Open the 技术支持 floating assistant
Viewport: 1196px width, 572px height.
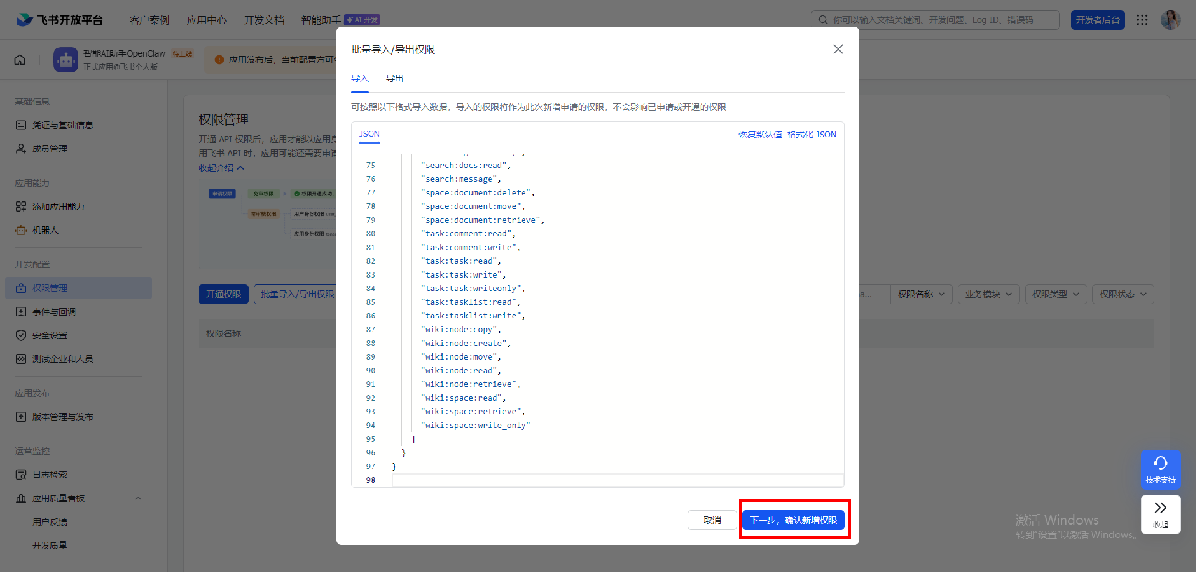(x=1160, y=470)
